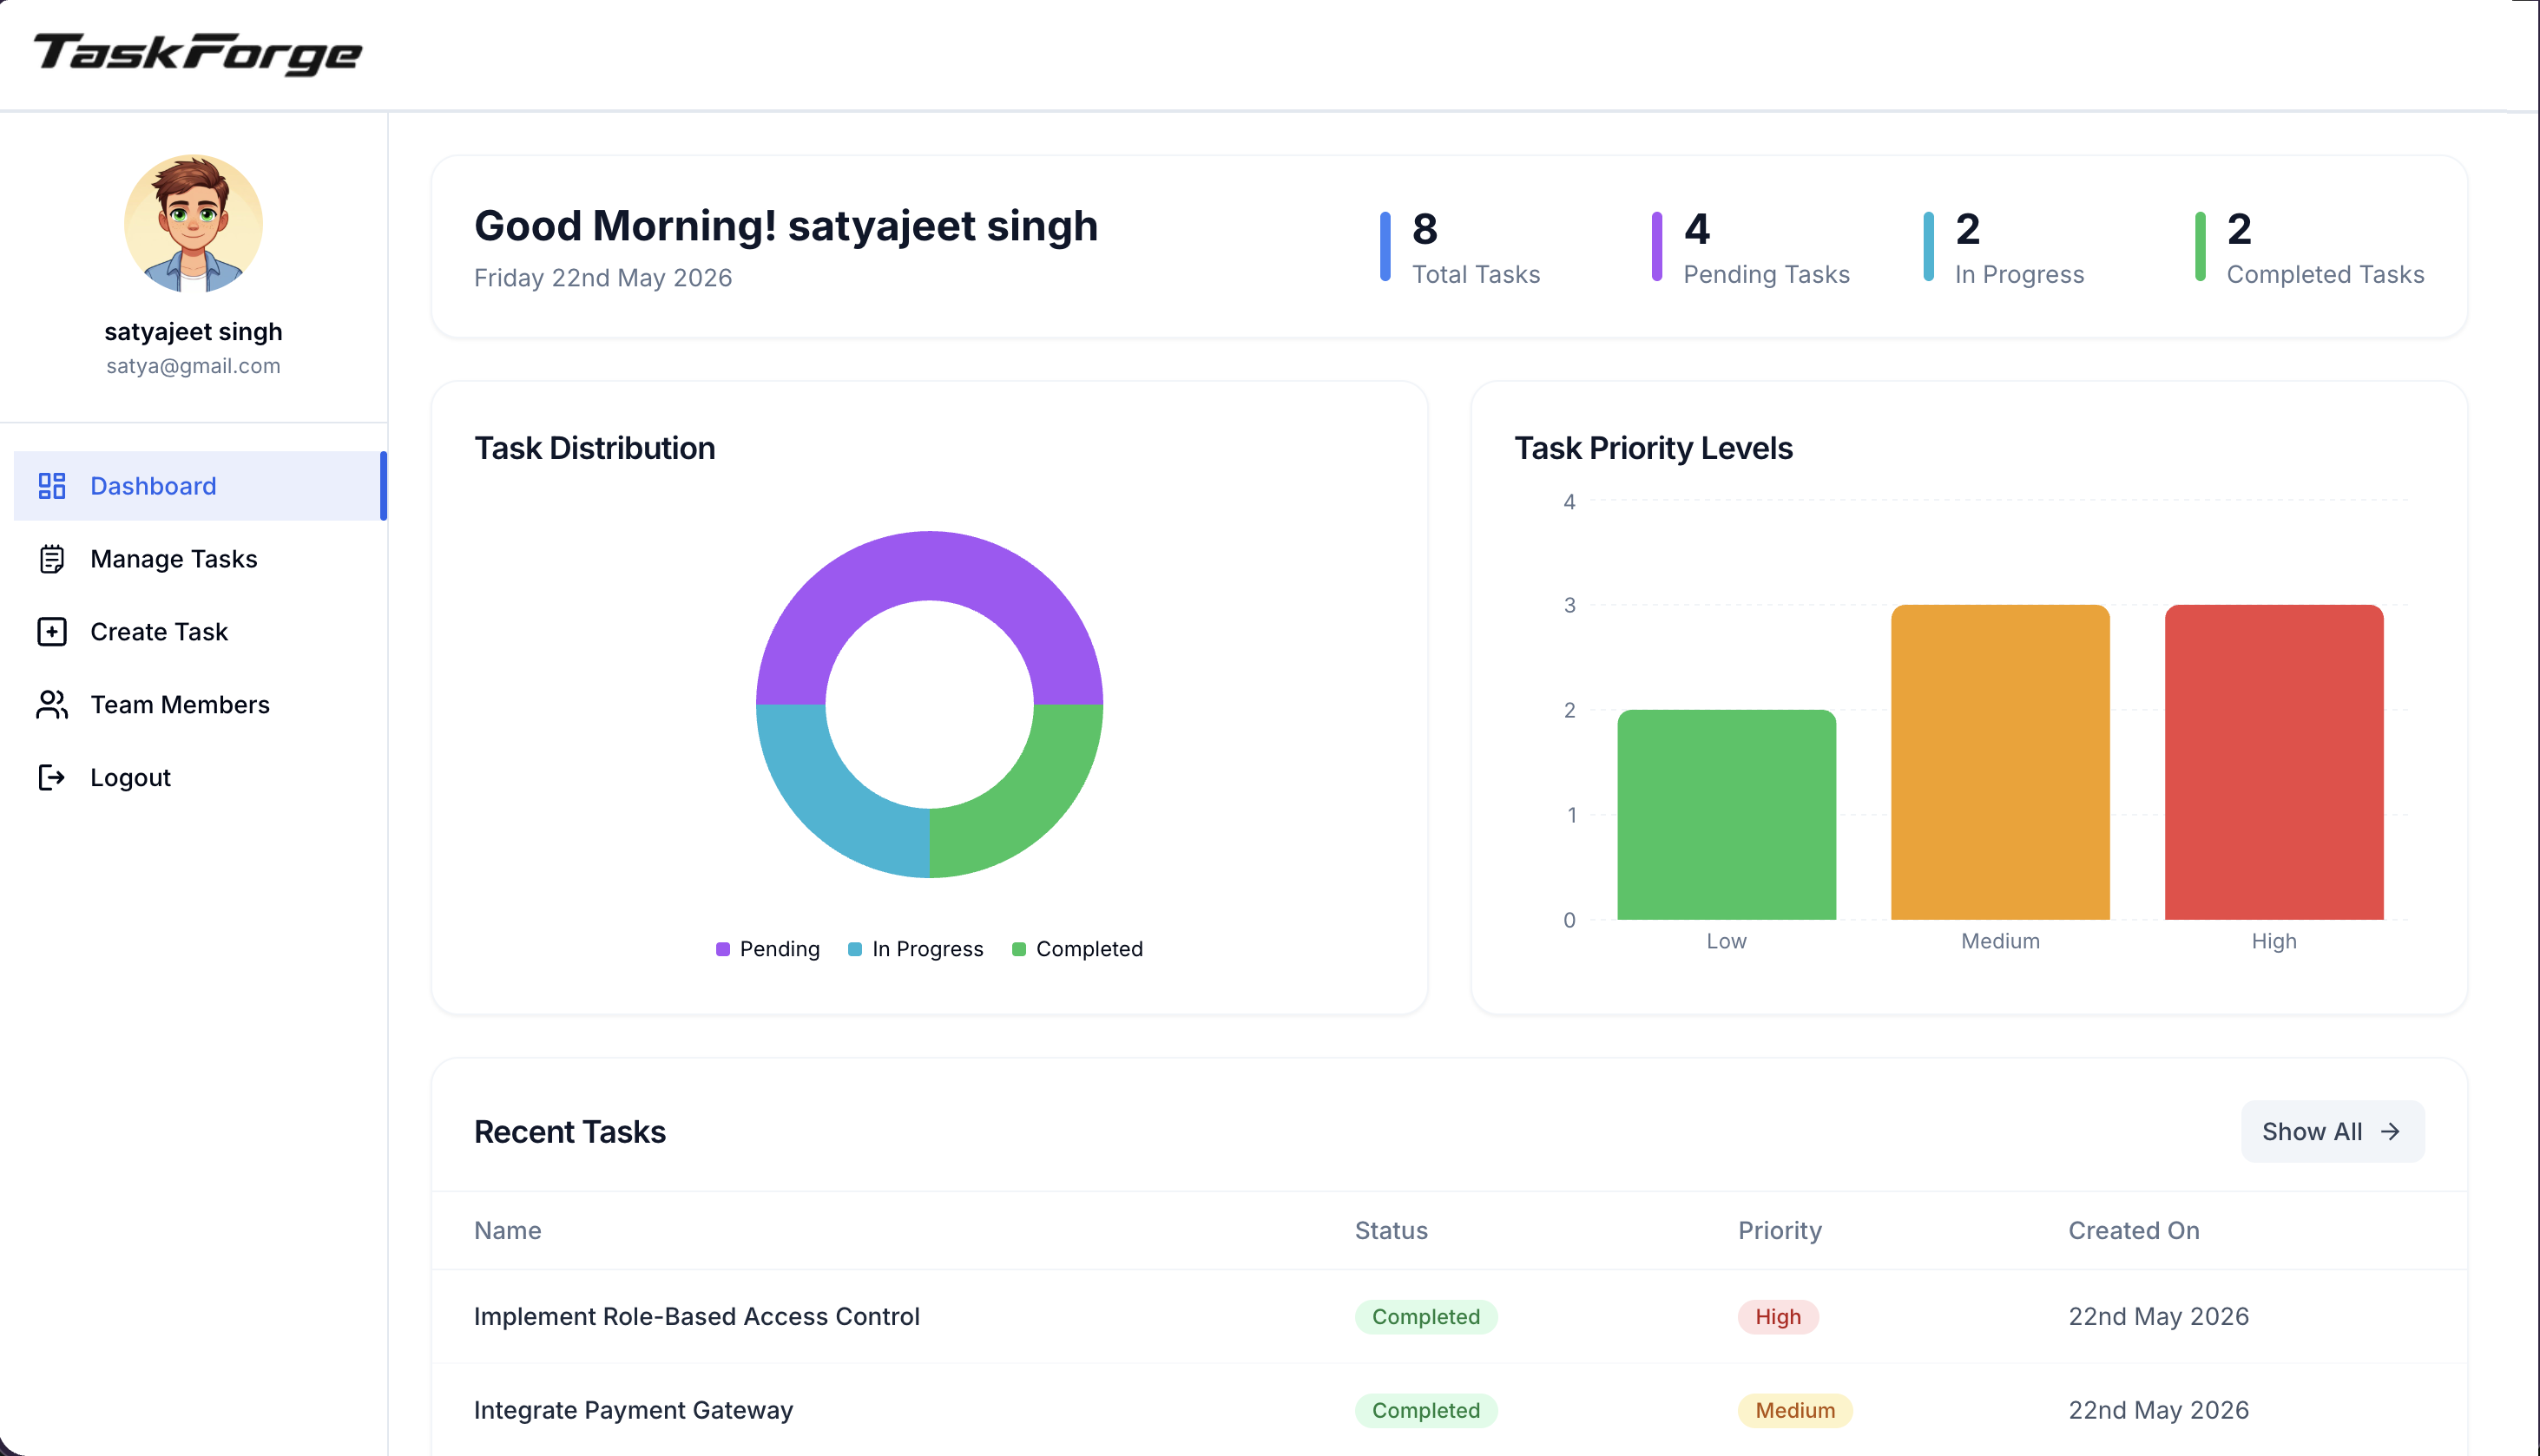Click the user avatar picture
This screenshot has width=2540, height=1456.
point(193,223)
